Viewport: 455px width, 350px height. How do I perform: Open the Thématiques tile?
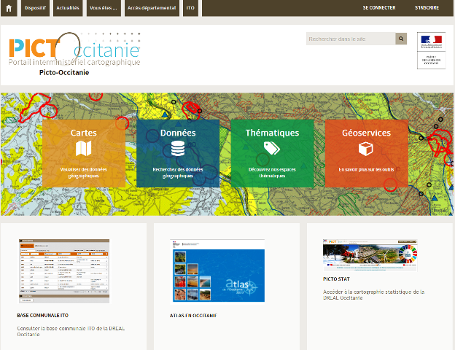click(272, 154)
